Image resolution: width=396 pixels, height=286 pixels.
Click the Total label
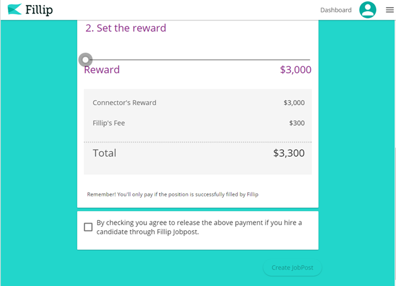(105, 153)
